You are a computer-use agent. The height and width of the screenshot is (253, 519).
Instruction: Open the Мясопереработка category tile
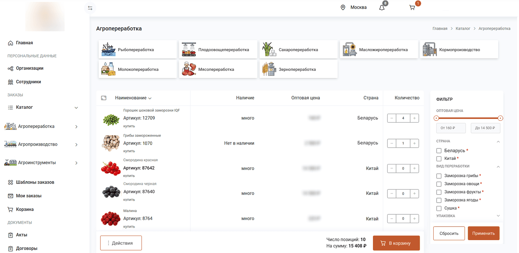pyautogui.click(x=218, y=69)
